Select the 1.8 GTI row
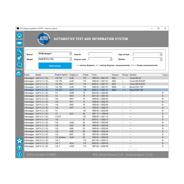The image size is (184, 184). (96, 117)
